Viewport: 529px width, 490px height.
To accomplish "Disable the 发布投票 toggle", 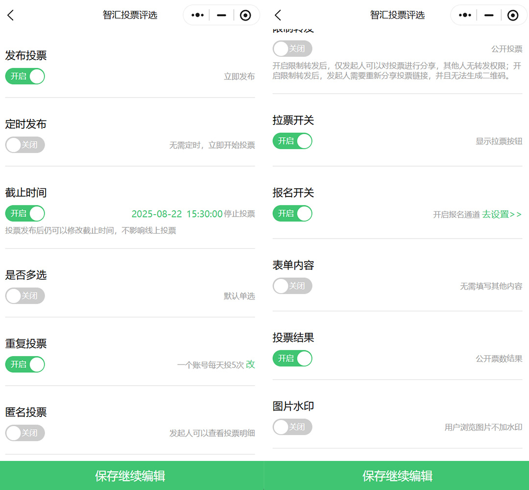I will pyautogui.click(x=25, y=76).
